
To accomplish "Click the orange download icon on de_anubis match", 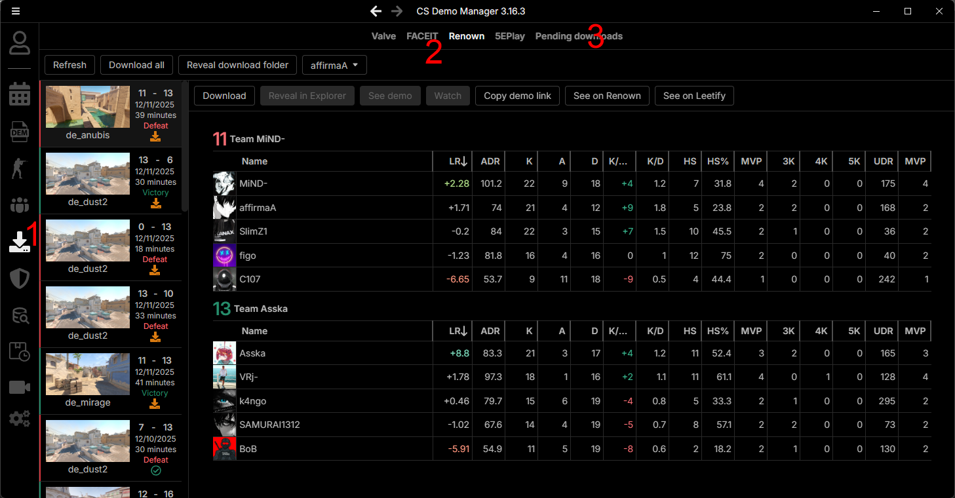I will click(155, 136).
